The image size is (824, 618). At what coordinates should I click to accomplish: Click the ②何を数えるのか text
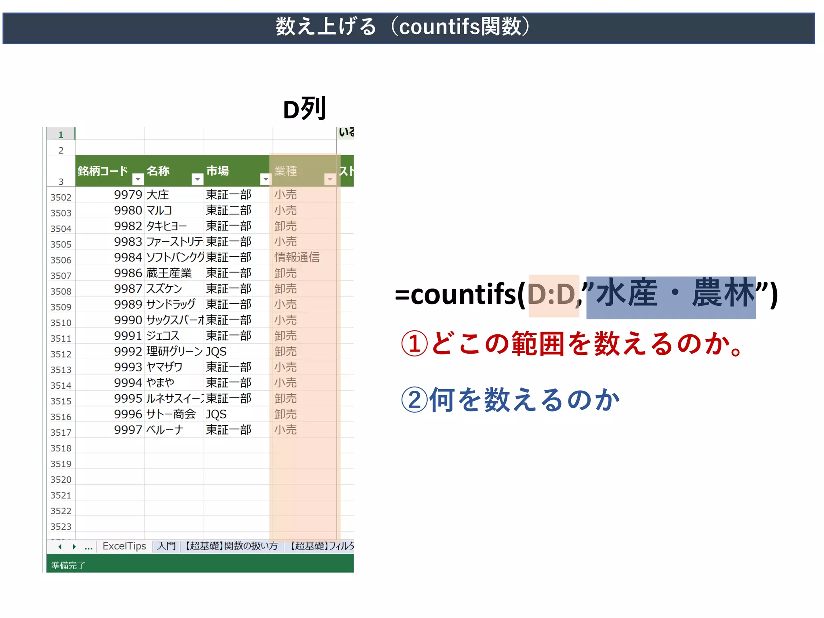click(511, 400)
